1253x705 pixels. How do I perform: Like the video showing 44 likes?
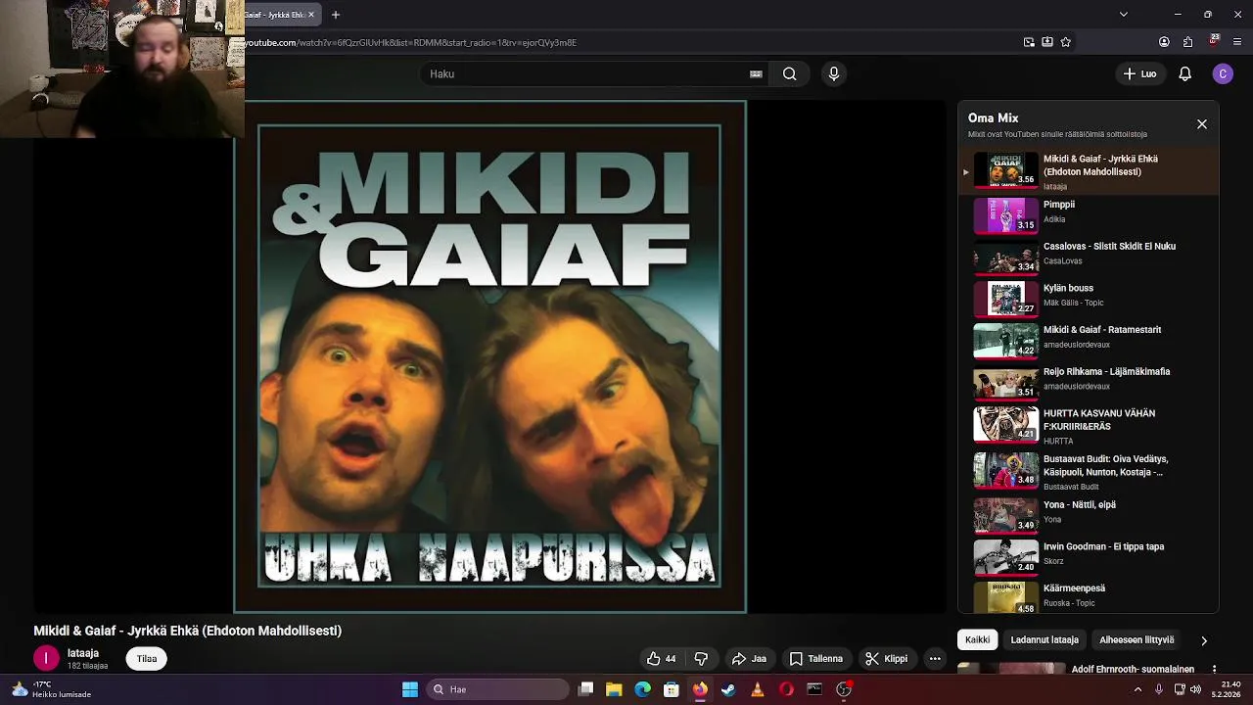[x=661, y=659]
